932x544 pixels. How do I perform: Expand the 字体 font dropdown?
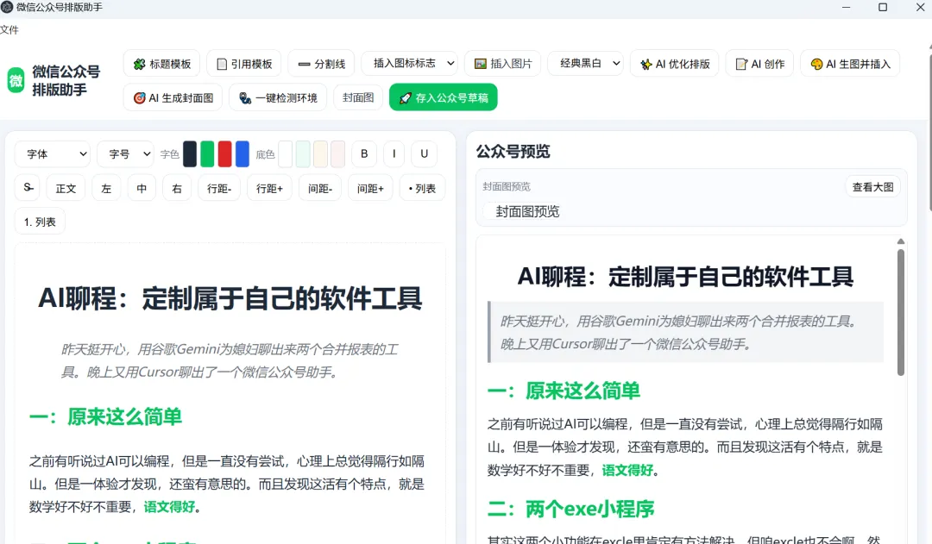[53, 153]
